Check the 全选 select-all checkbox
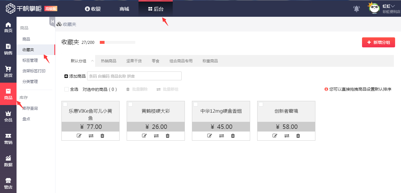 tap(66, 89)
